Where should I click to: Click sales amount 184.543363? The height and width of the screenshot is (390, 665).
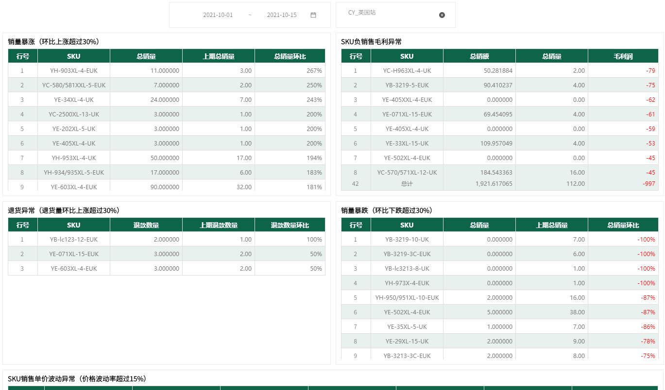click(496, 173)
